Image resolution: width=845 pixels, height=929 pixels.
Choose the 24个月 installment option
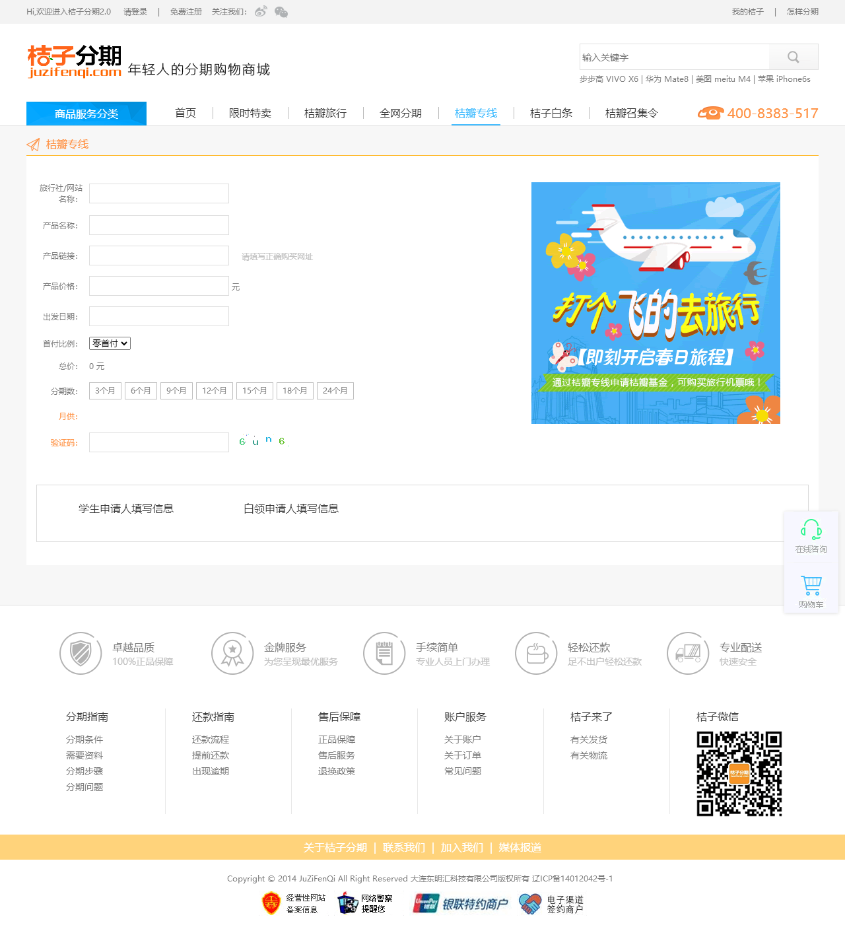(335, 391)
